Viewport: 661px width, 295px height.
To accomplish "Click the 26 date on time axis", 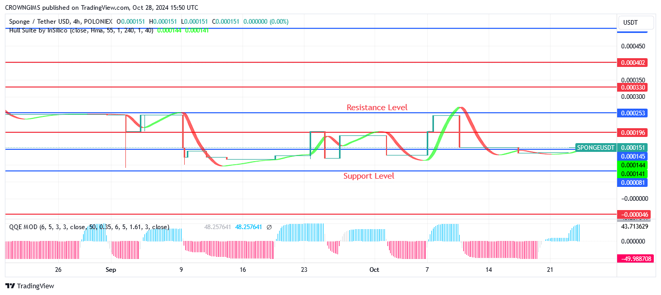I will coord(58,270).
